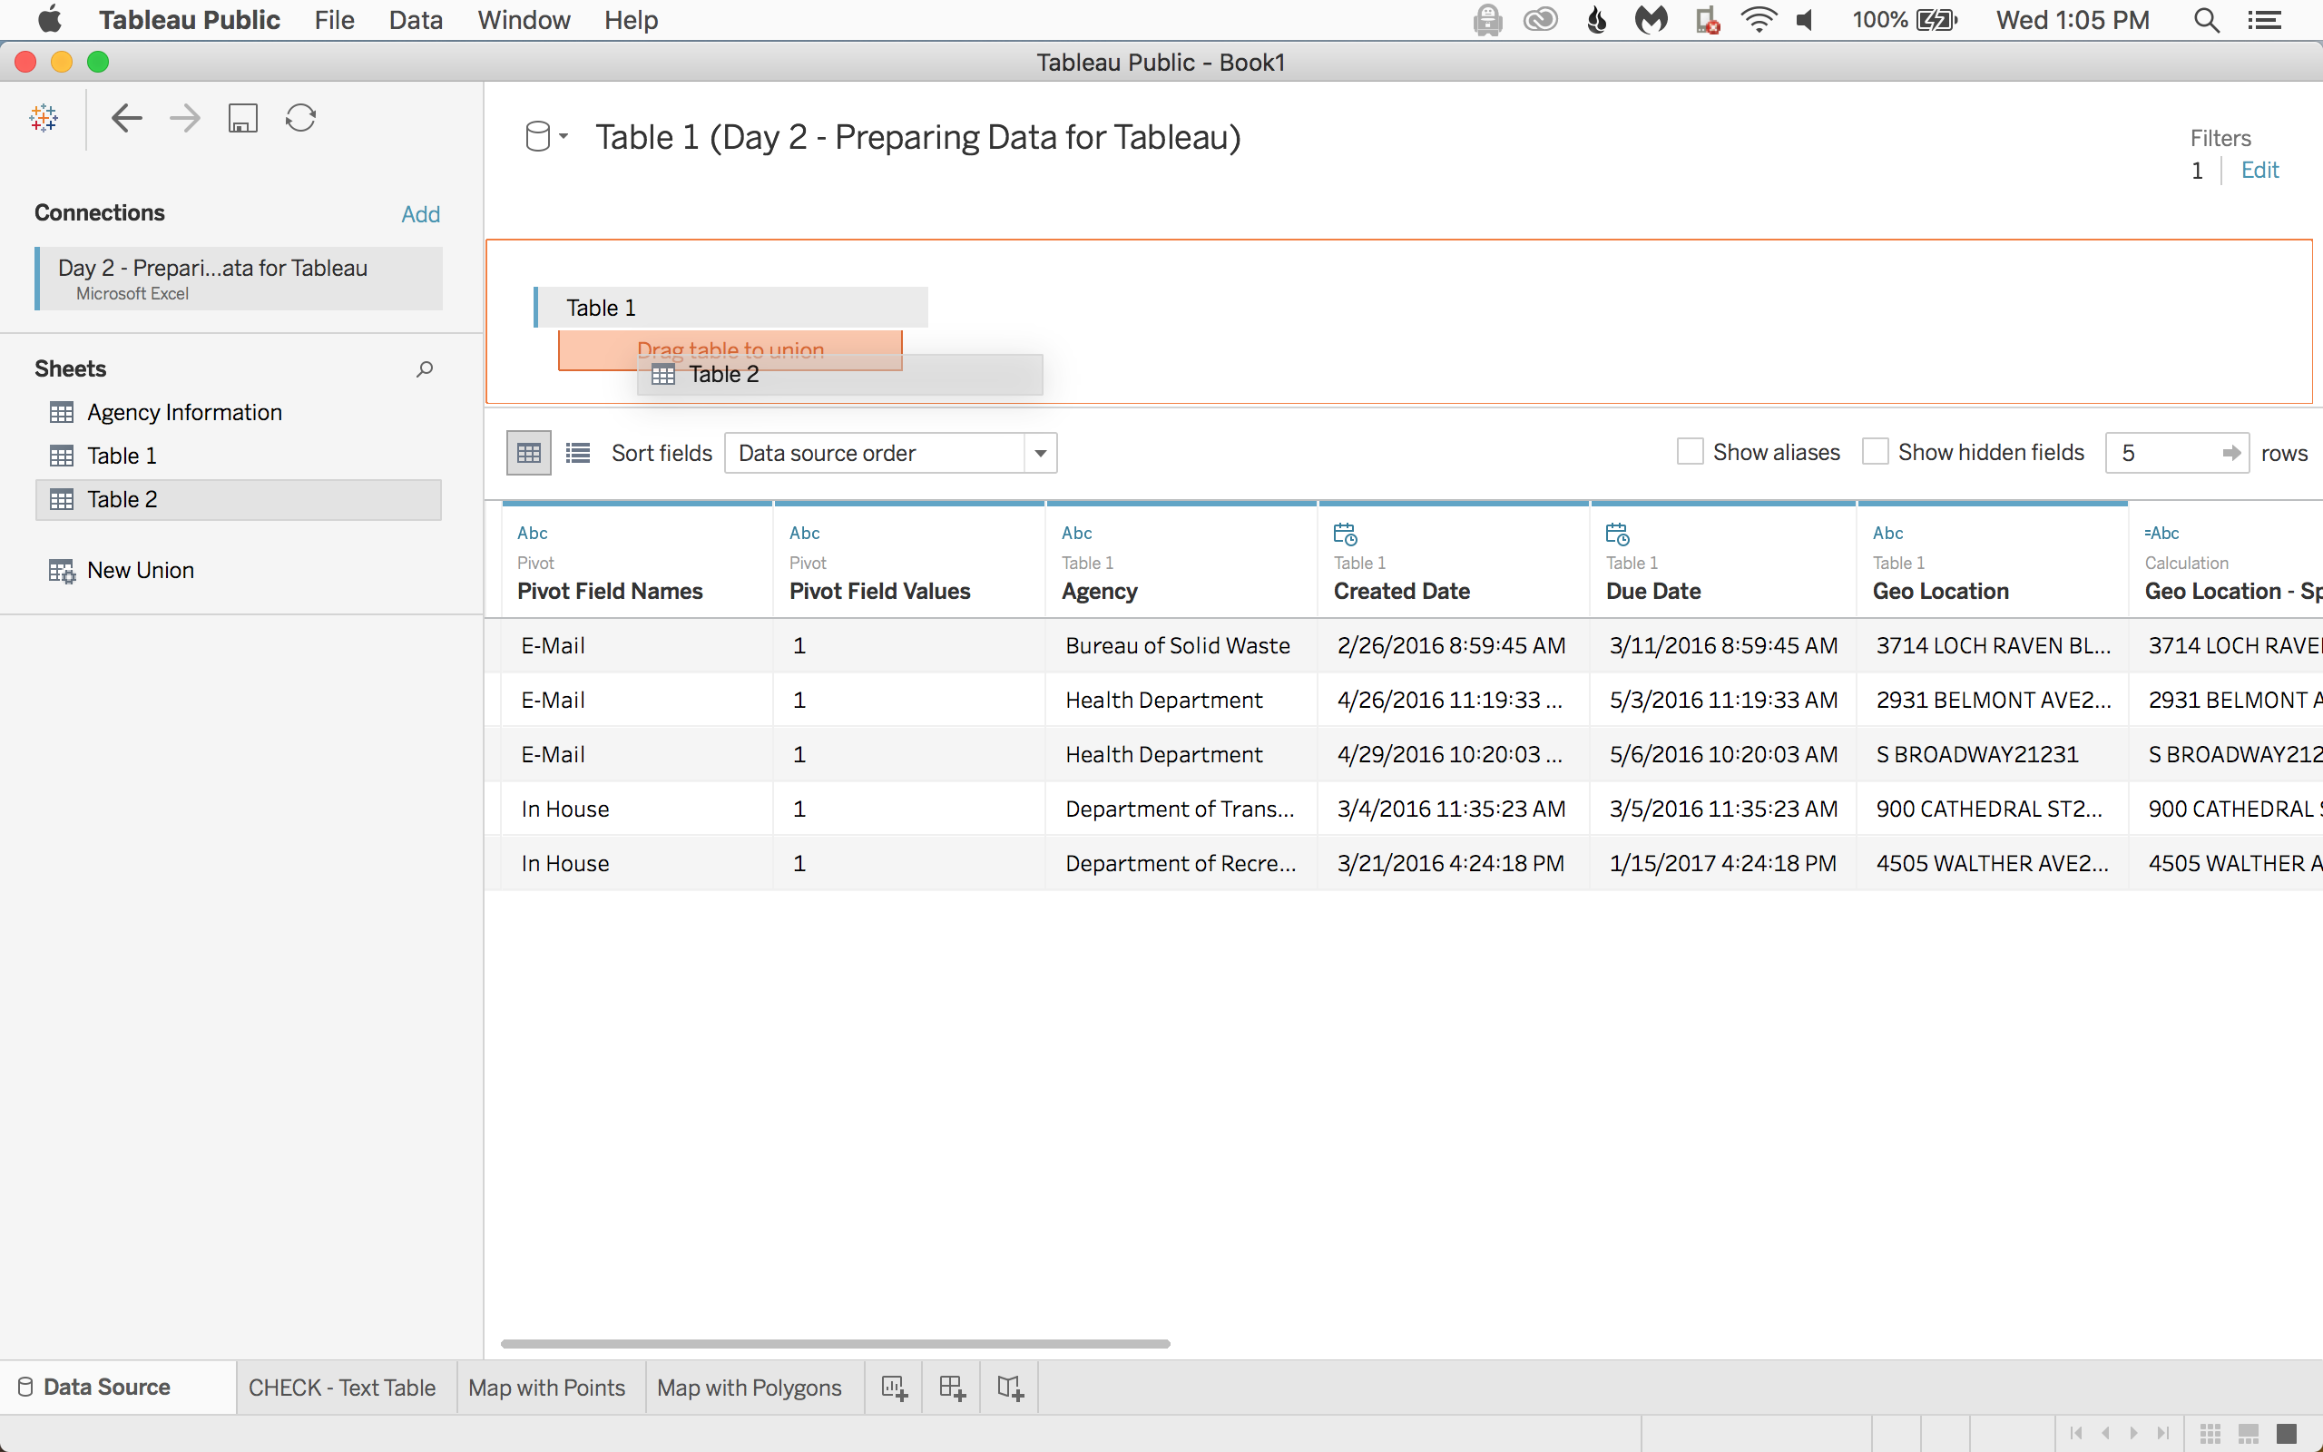The width and height of the screenshot is (2323, 1452).
Task: Select the Table 1 pill on canvas
Action: point(730,308)
